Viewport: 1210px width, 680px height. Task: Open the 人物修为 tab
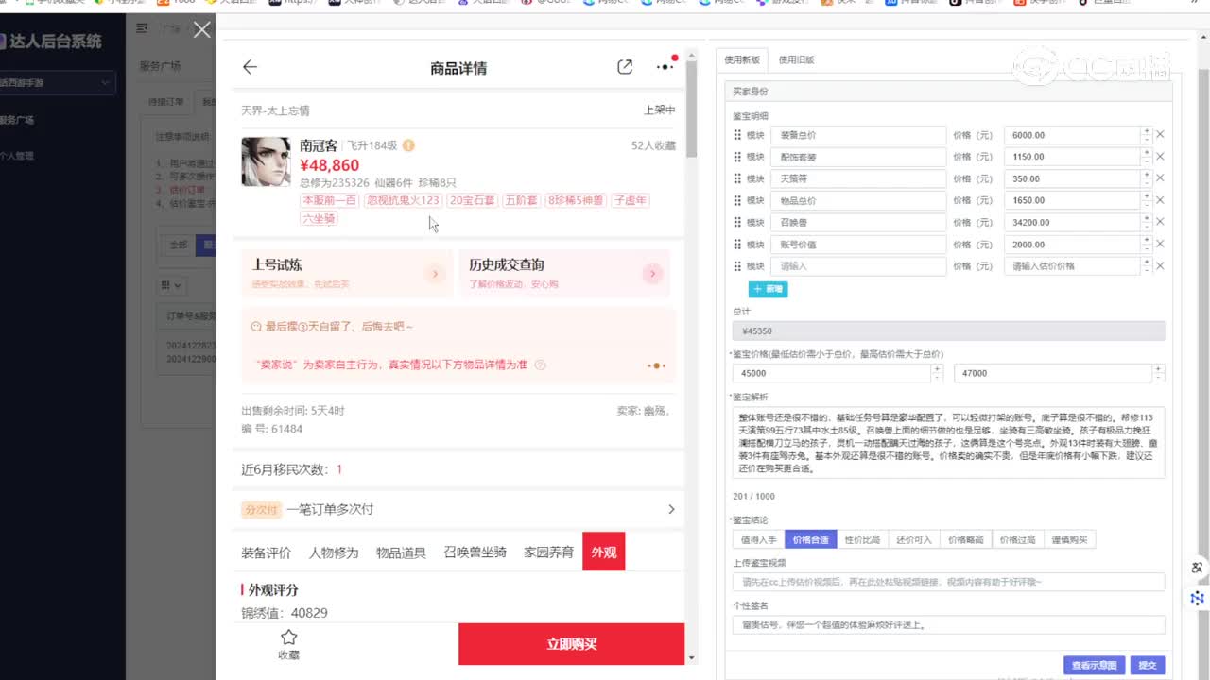pos(334,552)
